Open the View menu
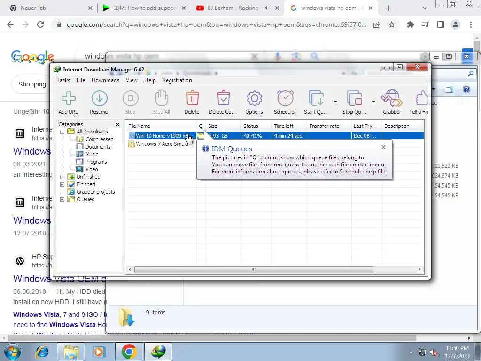 click(132, 80)
